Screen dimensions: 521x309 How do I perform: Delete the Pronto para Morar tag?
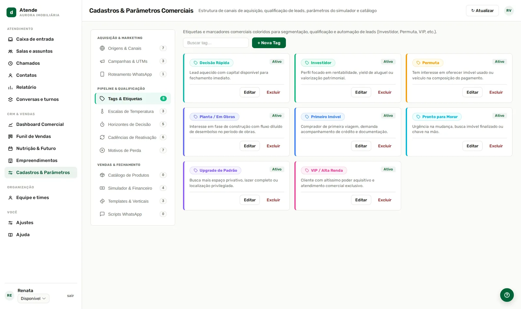(x=496, y=146)
